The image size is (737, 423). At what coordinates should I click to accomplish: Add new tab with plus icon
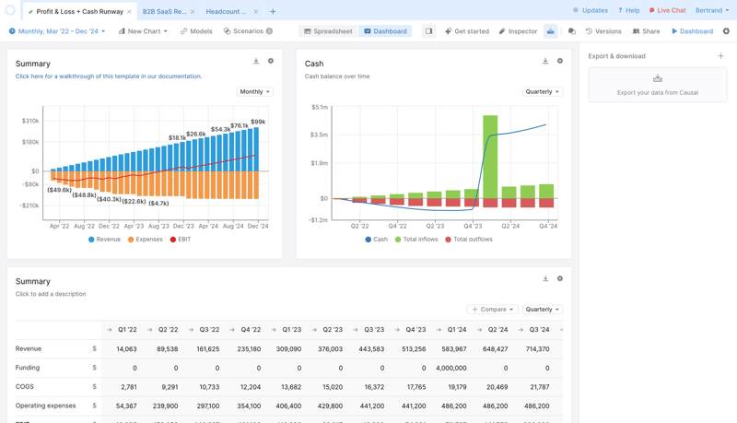click(273, 12)
